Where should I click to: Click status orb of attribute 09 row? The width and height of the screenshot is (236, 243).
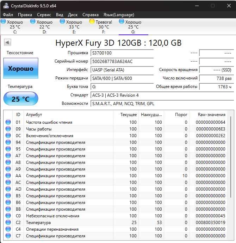(x=8, y=129)
